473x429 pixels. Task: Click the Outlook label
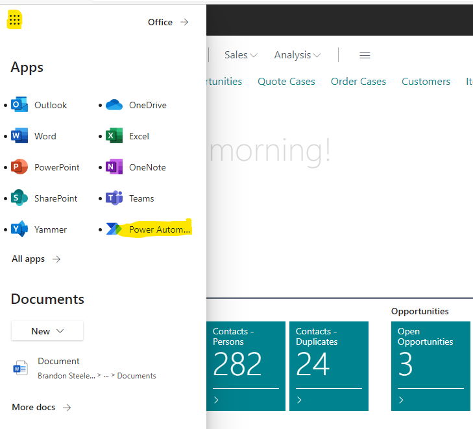tap(51, 105)
